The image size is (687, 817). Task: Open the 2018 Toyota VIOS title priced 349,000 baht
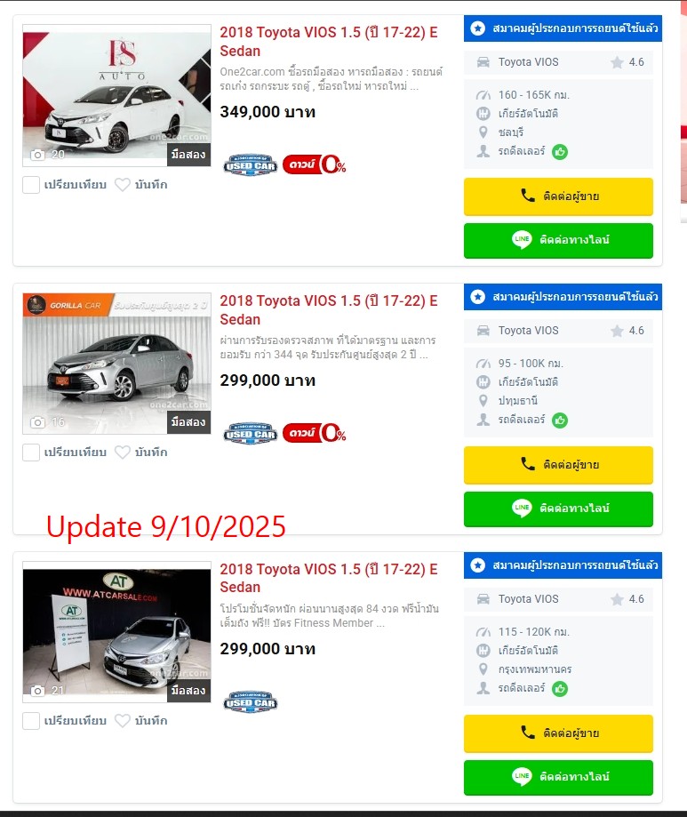point(329,42)
